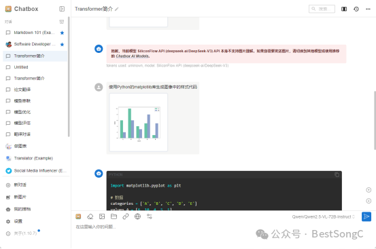Image resolution: width=376 pixels, height=249 pixels.
Task: Click the assistant avatar beside the Python code block
Action: point(99,174)
